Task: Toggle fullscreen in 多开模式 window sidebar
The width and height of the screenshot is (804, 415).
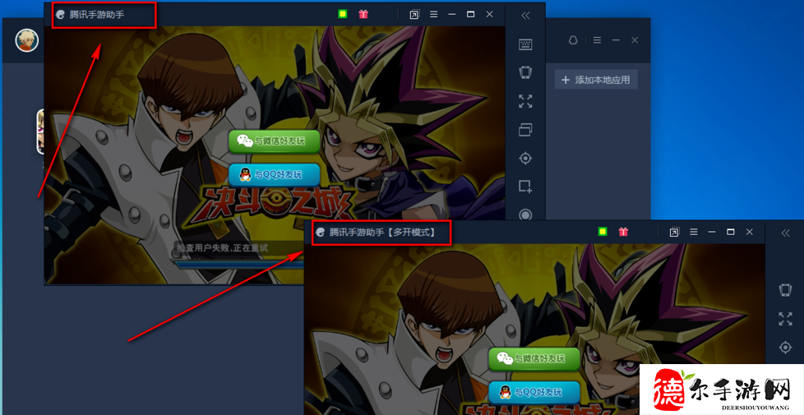Action: tap(785, 319)
